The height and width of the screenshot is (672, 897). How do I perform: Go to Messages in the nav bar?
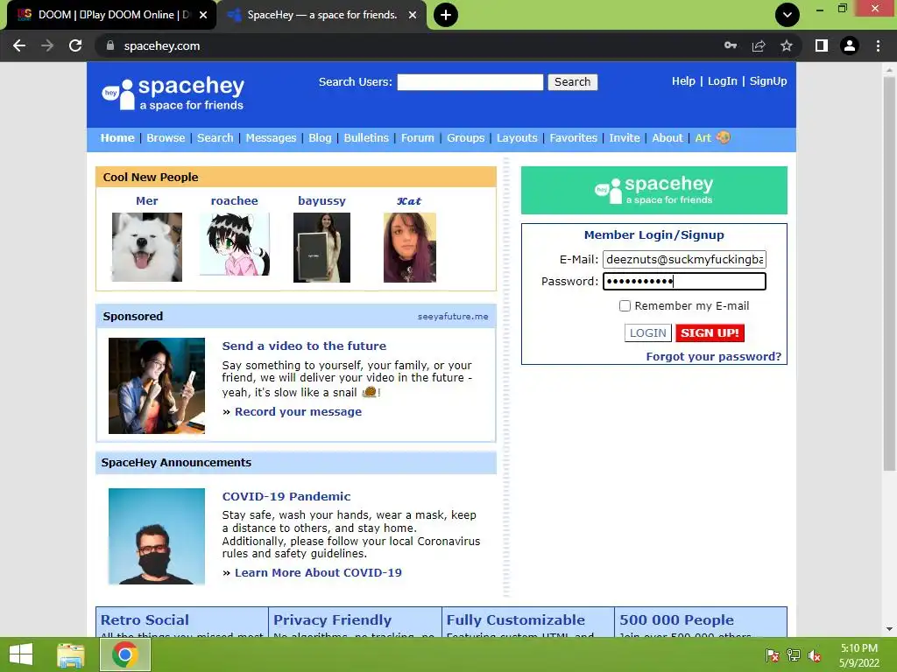tap(272, 137)
